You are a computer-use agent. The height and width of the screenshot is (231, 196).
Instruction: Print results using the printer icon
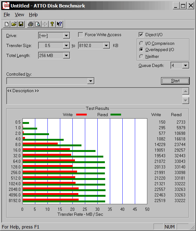tap(30, 24)
